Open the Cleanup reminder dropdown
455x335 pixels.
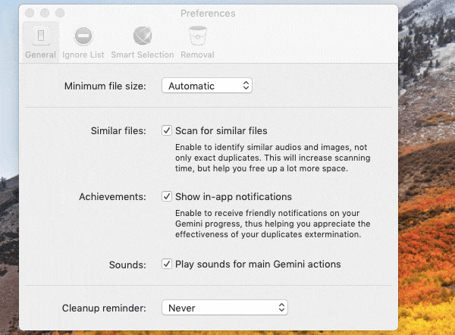click(x=224, y=308)
